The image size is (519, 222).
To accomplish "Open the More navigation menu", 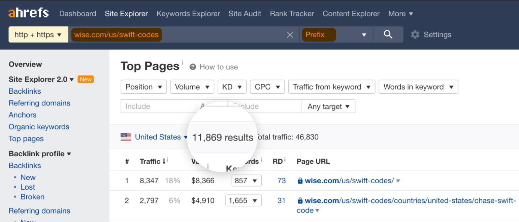I will pos(400,14).
